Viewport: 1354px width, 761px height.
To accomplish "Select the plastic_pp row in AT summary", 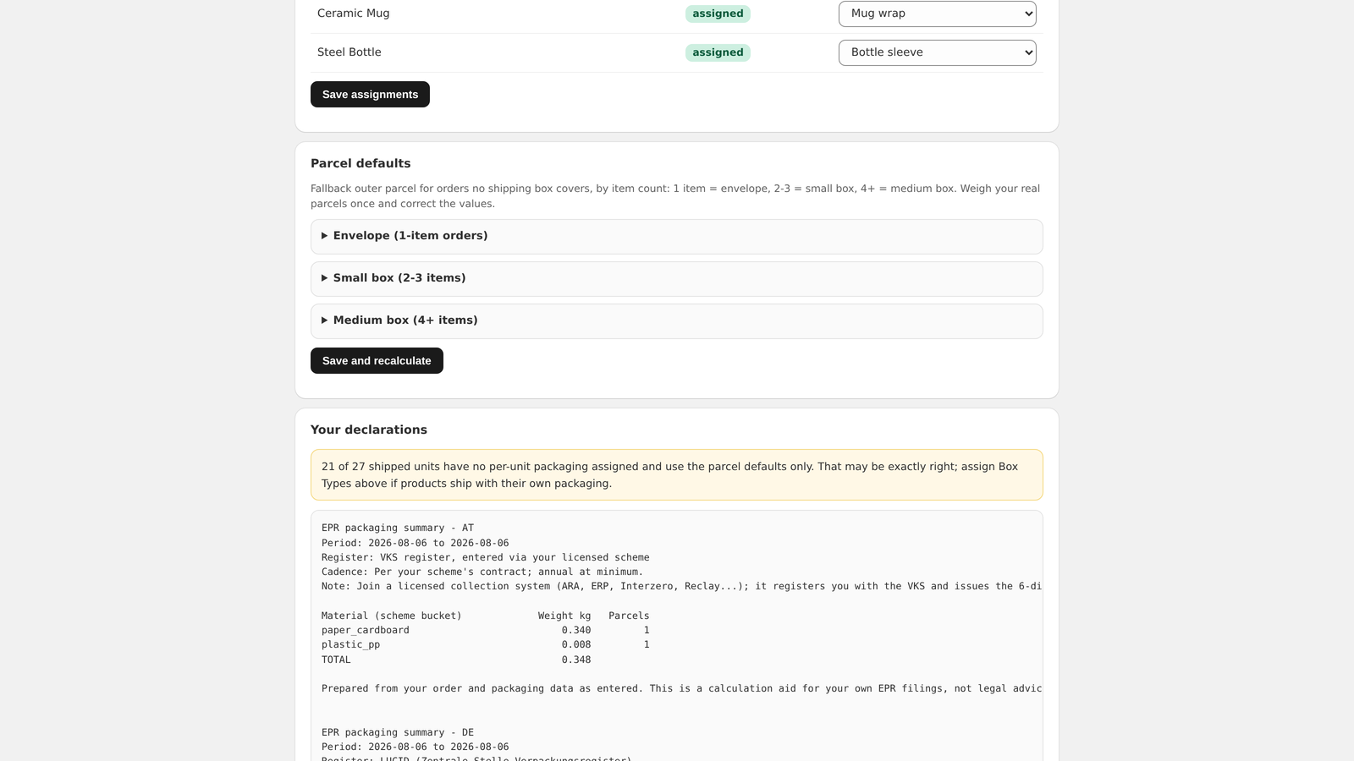I will coord(486,644).
